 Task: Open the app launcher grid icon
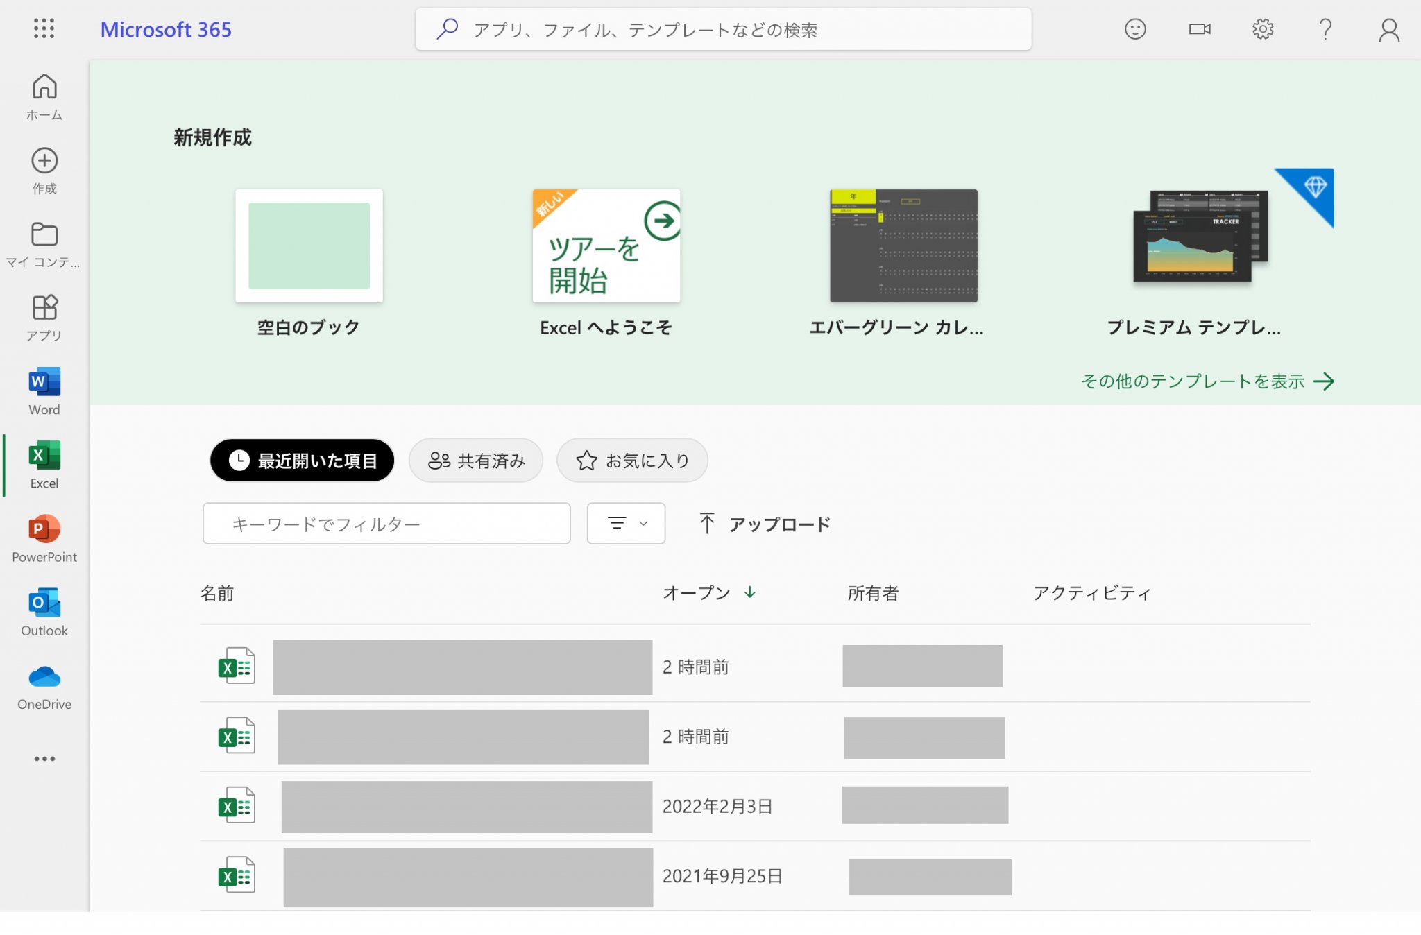coord(44,28)
